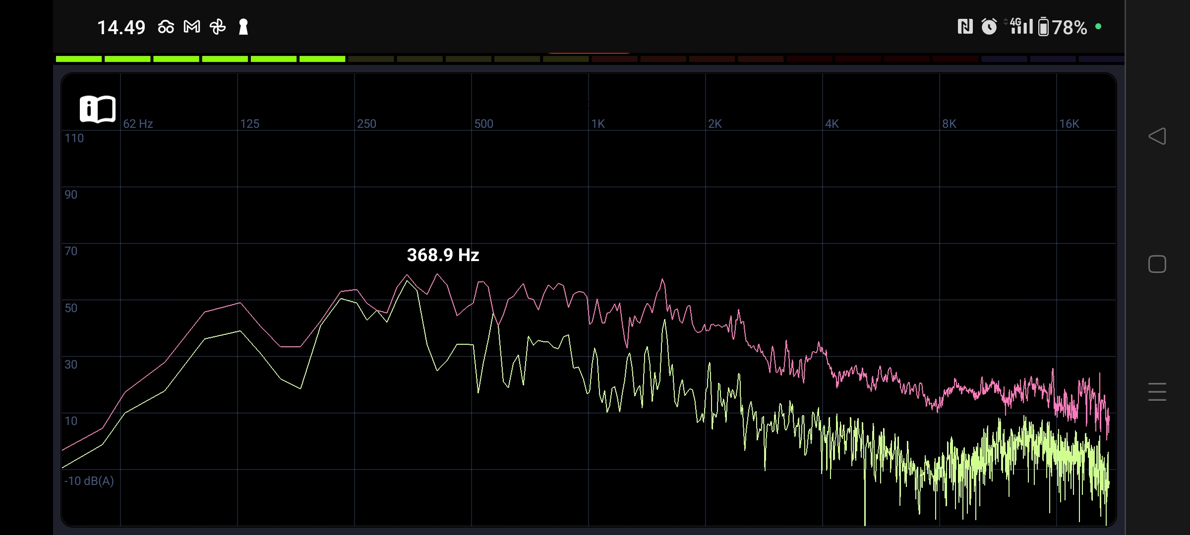Tap the 368.9 Hz peak frequency label

[x=443, y=255]
